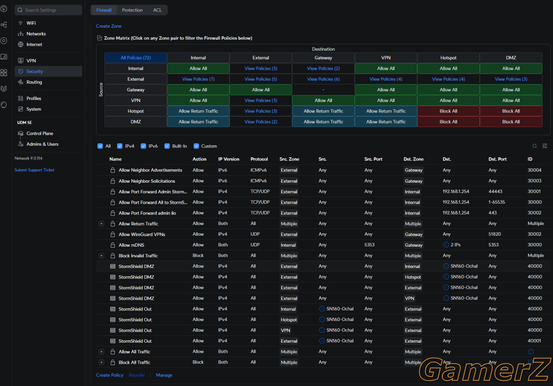This screenshot has height=386, width=553.
Task: Toggle the All policies checkbox
Action: tap(100, 146)
